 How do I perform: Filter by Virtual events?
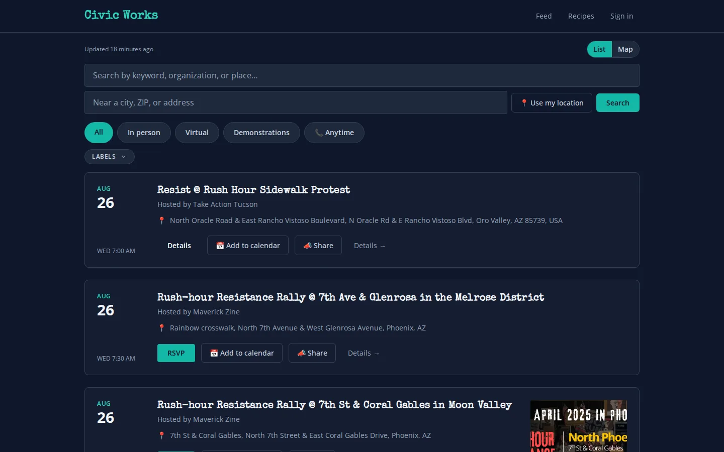point(197,133)
